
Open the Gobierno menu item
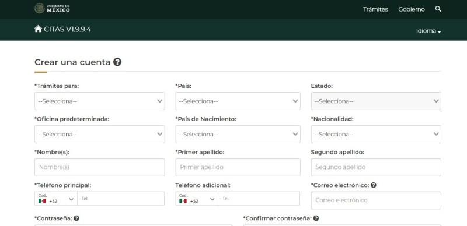(412, 9)
